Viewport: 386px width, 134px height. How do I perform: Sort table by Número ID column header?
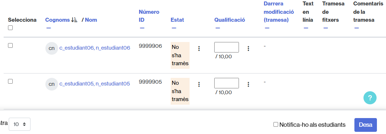[149, 16]
